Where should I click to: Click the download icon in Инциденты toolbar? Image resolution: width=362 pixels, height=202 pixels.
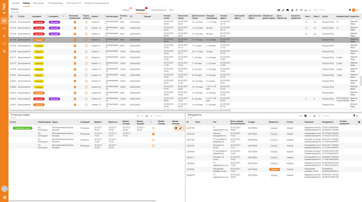[x=314, y=116]
